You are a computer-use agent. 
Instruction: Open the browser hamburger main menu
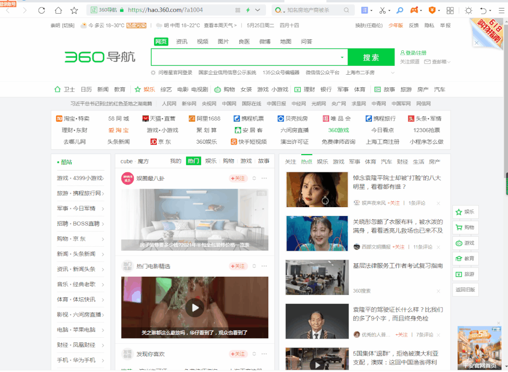(501, 10)
